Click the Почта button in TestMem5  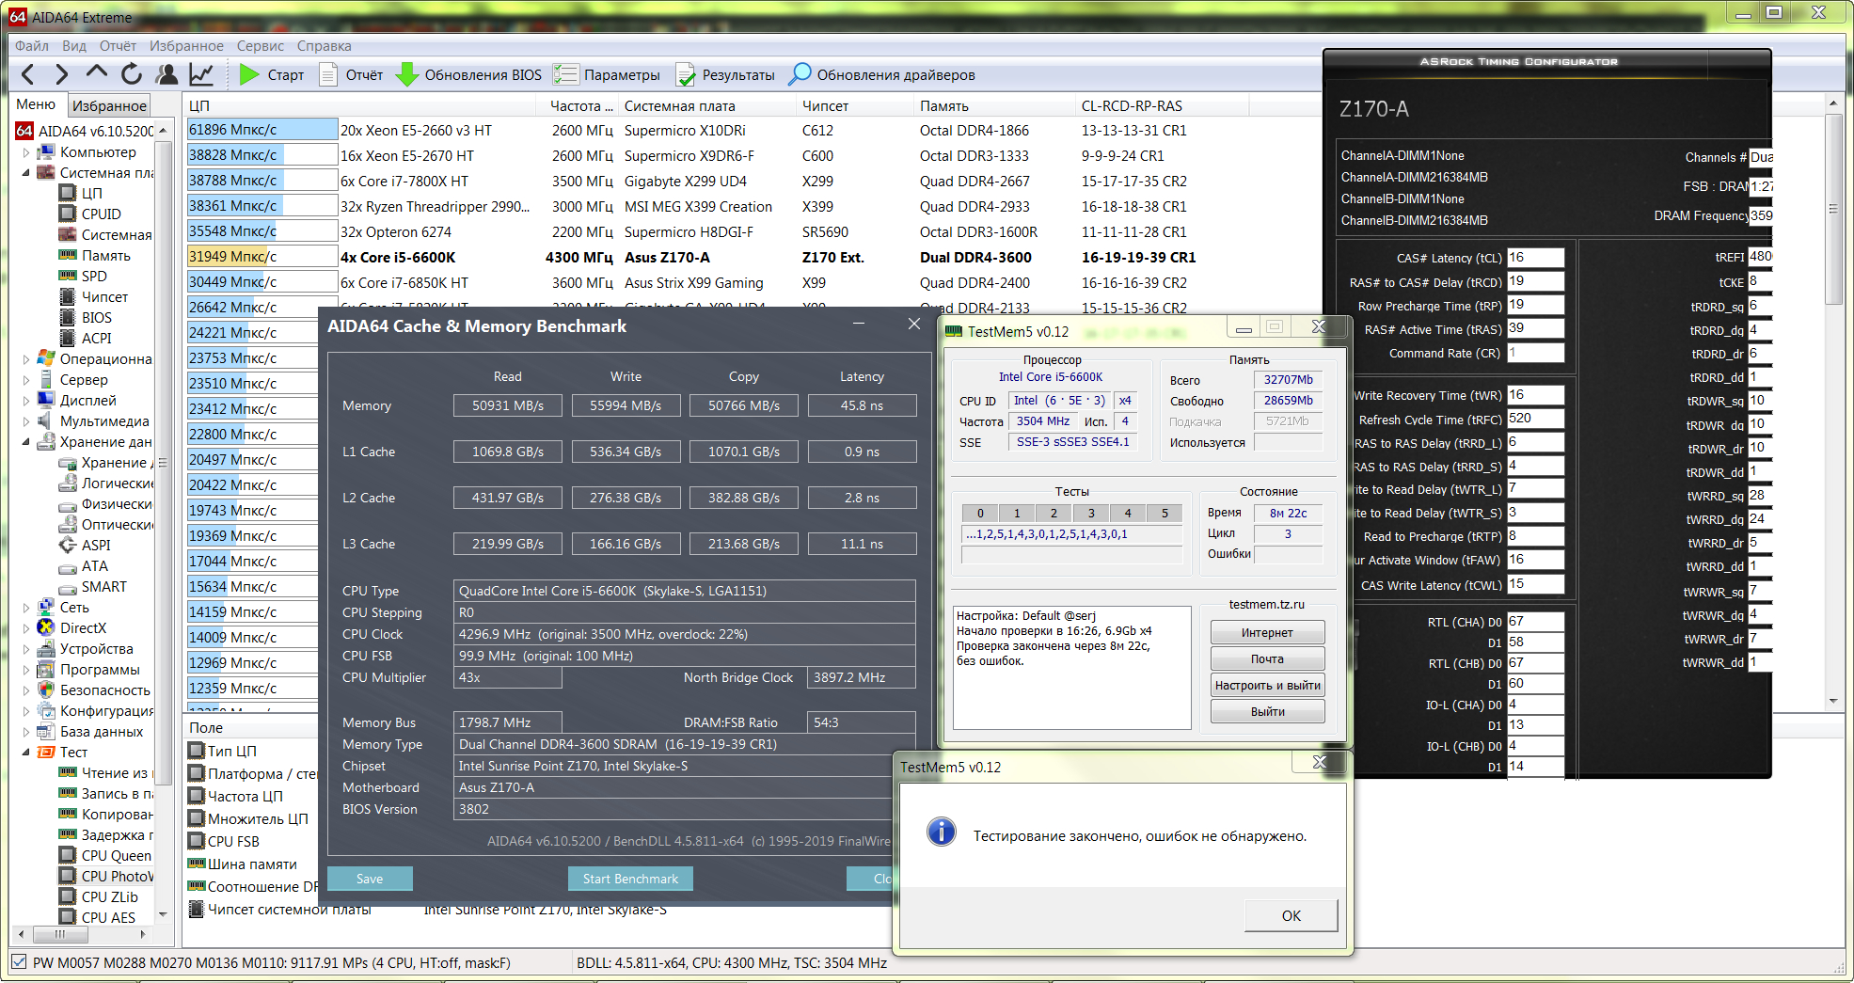[x=1267, y=658]
